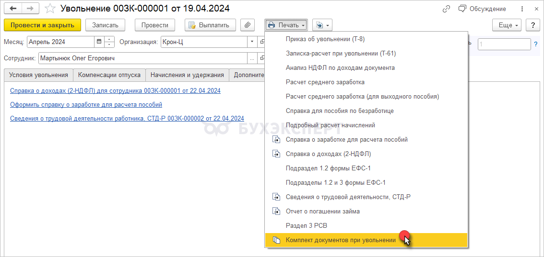Select Отчет о погашении займа
This screenshot has width=544, height=257.
coord(367,212)
